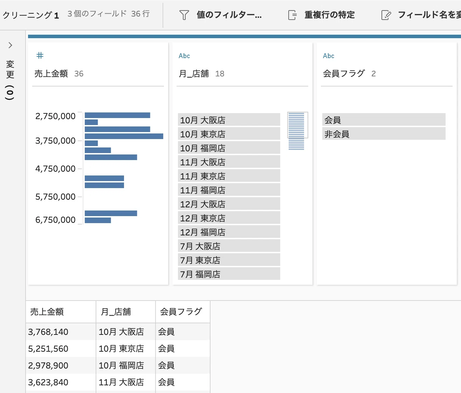Select value 12月 東京店 in profile card

(229, 218)
